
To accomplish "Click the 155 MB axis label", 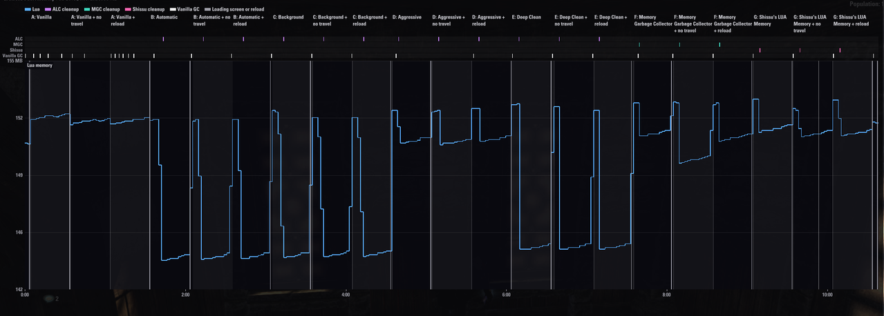I will [15, 61].
